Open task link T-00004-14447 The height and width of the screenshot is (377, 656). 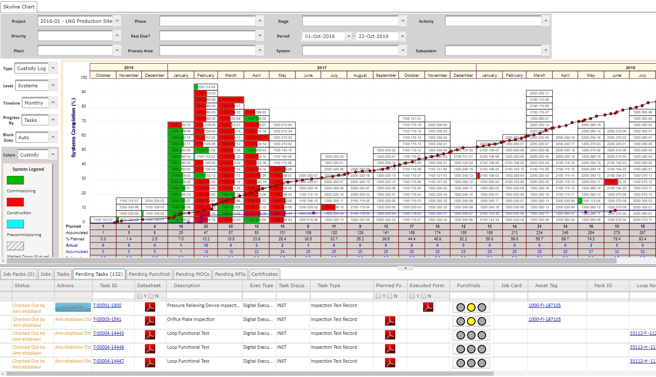[109, 361]
